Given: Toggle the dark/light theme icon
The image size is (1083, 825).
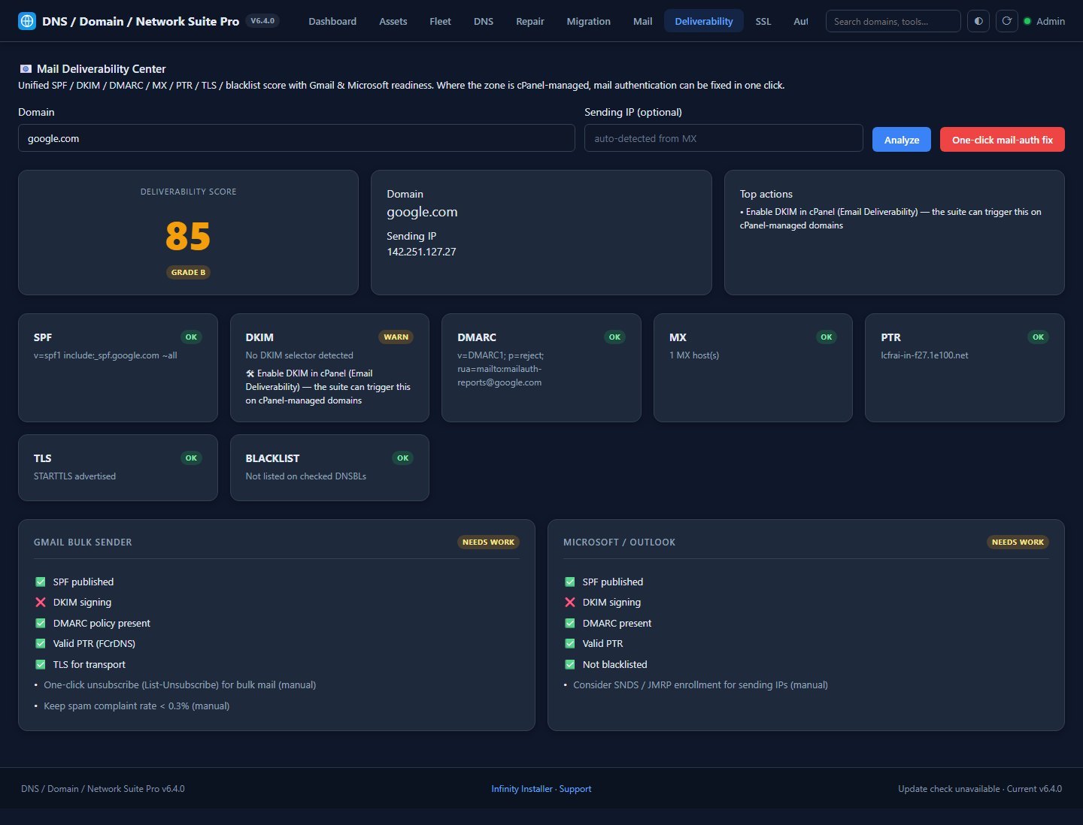Looking at the screenshot, I should (x=978, y=21).
